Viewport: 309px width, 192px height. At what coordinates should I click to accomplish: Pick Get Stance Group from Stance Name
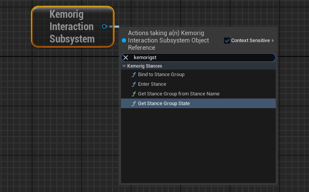pos(179,94)
